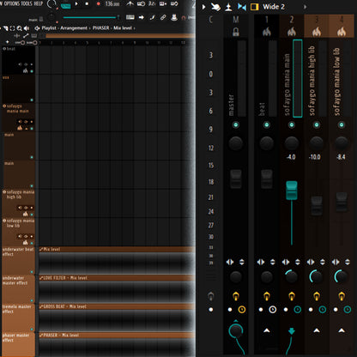
Task: Click the yellow mixer extra properties view icon
Action: click(x=254, y=7)
